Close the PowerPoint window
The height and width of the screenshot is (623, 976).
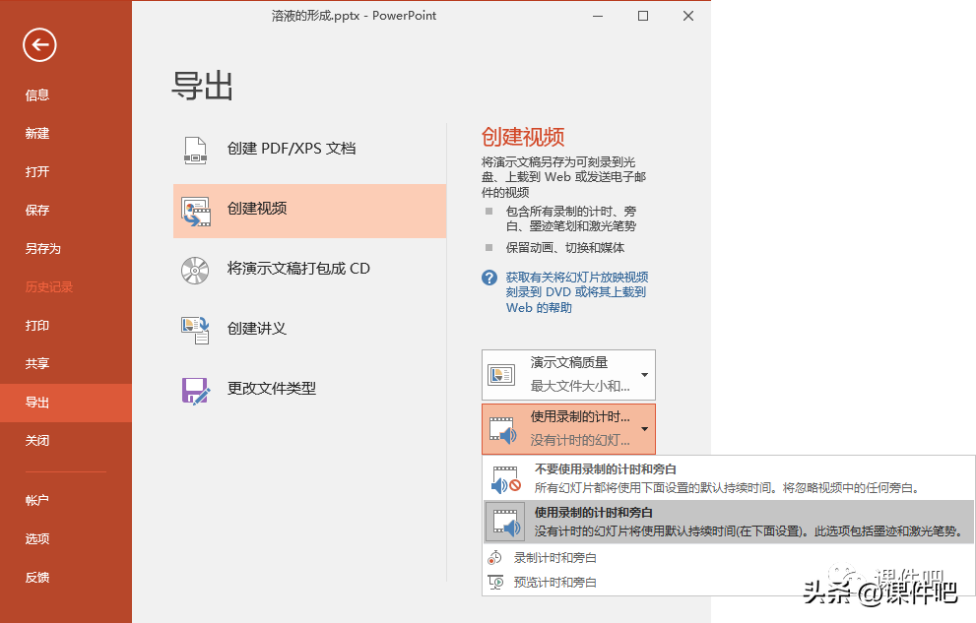pos(687,16)
